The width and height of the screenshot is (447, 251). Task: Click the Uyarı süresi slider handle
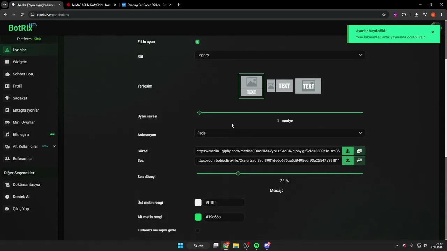coord(199,113)
